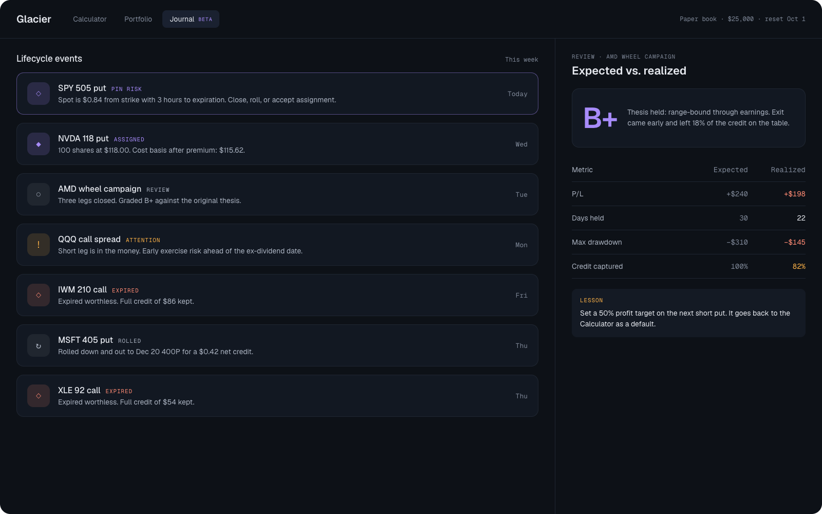
Task: Click the ASSIGNED tag on NVDA
Action: (129, 139)
